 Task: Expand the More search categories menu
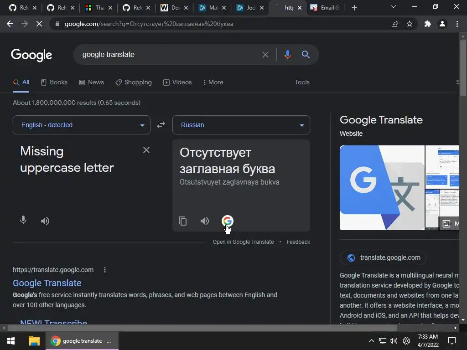[213, 82]
